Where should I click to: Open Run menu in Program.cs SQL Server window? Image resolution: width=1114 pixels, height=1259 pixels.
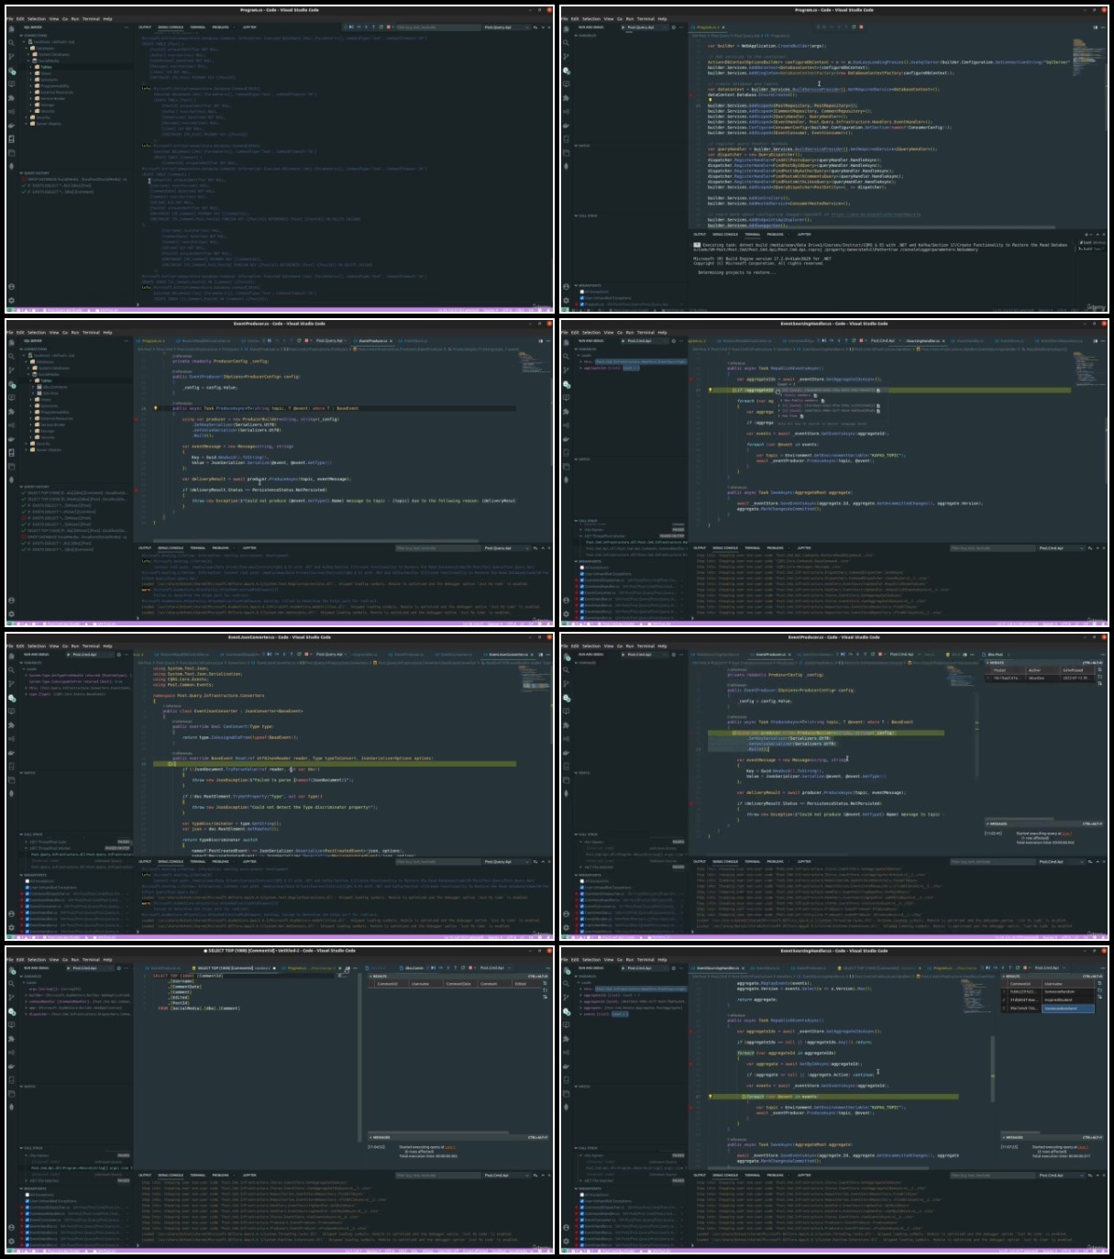click(74, 18)
